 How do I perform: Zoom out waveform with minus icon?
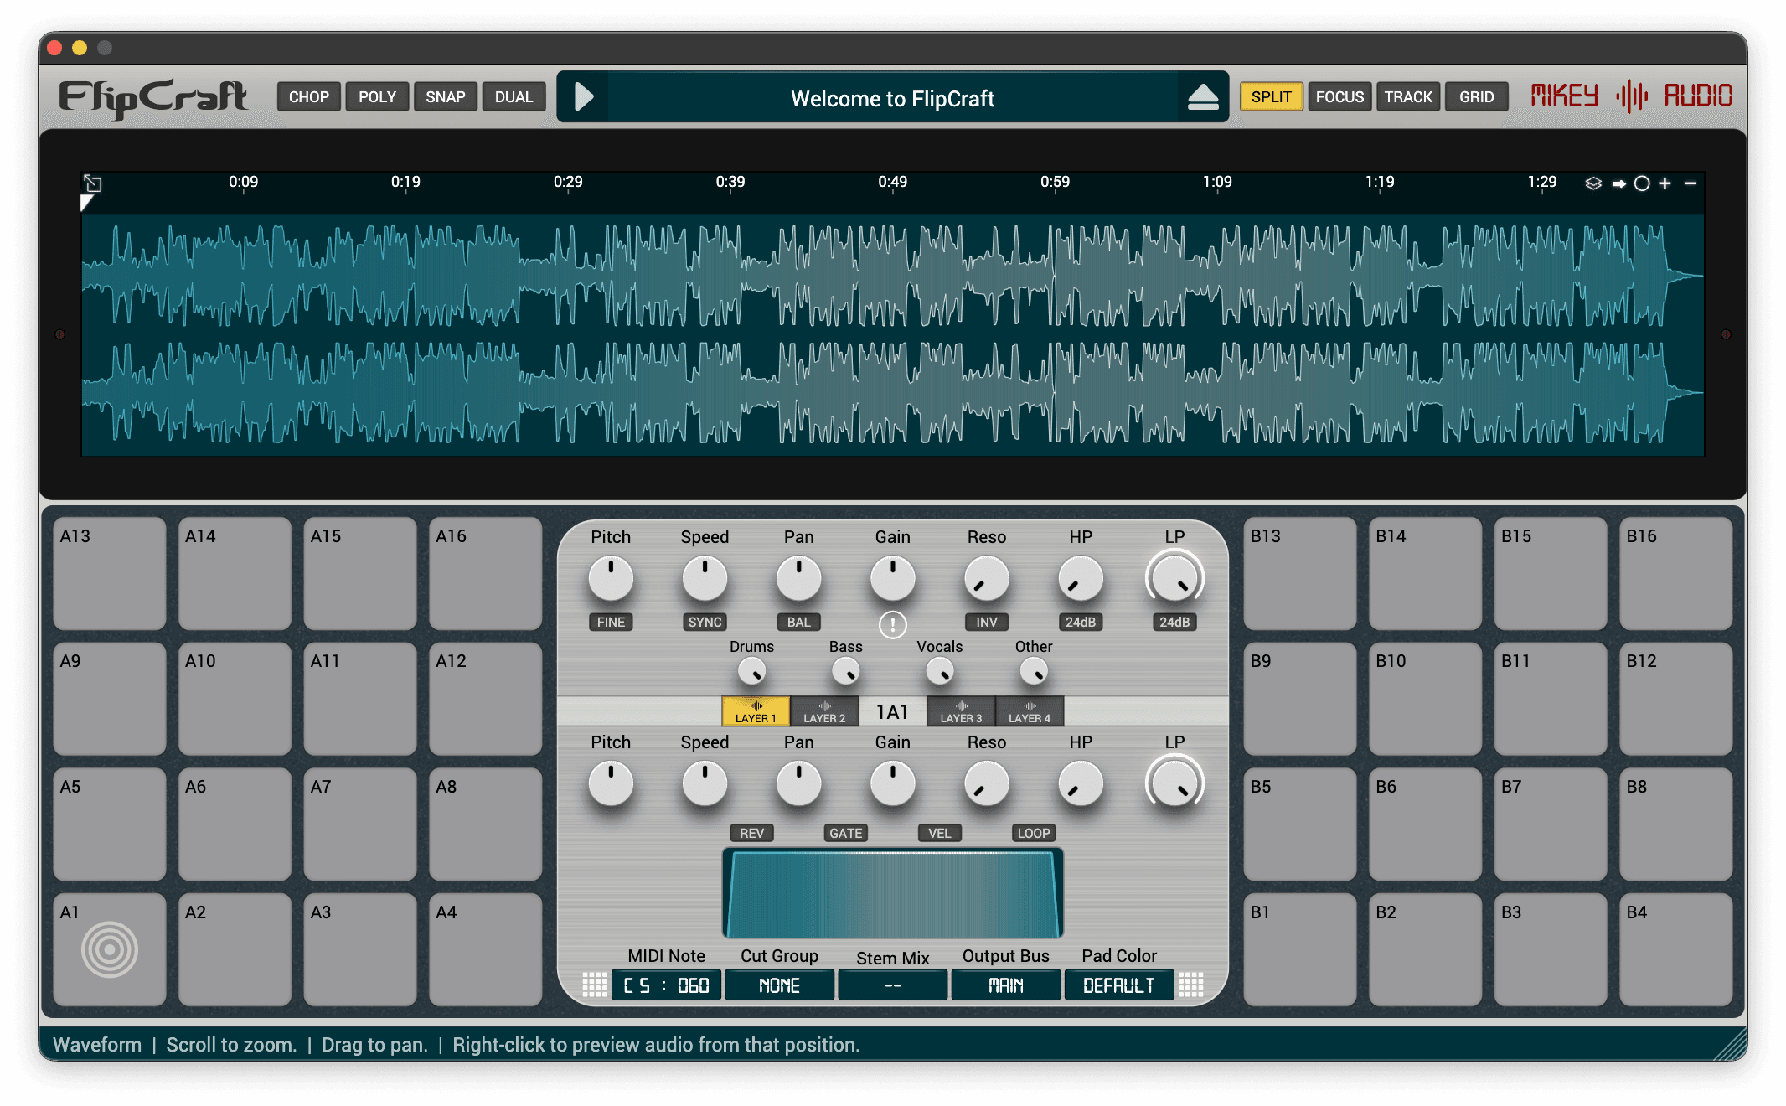[x=1691, y=183]
